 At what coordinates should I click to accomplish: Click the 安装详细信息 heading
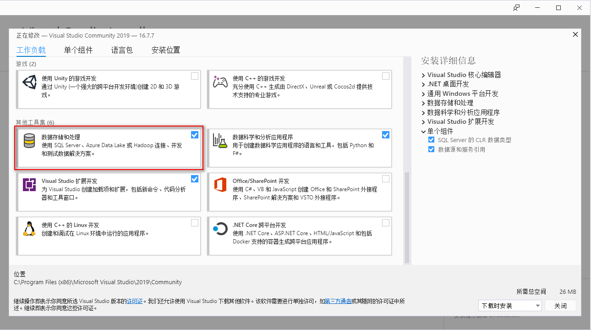(448, 60)
